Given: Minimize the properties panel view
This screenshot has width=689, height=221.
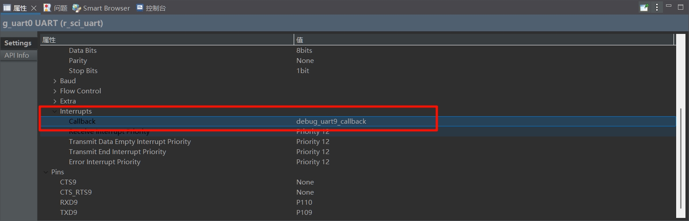Looking at the screenshot, I should [669, 6].
